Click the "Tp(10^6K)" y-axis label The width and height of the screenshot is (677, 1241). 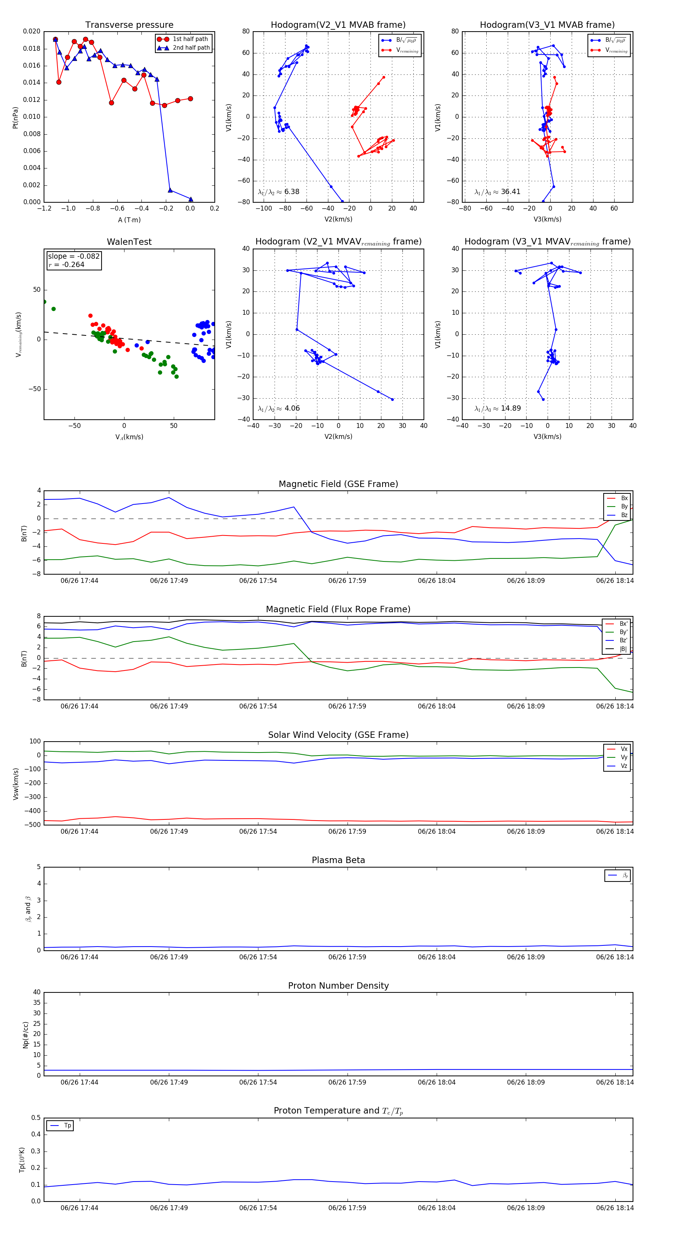(22, 1160)
